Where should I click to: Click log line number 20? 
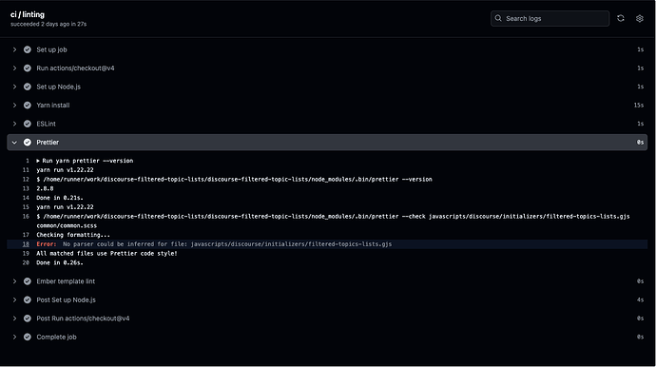(x=26, y=262)
